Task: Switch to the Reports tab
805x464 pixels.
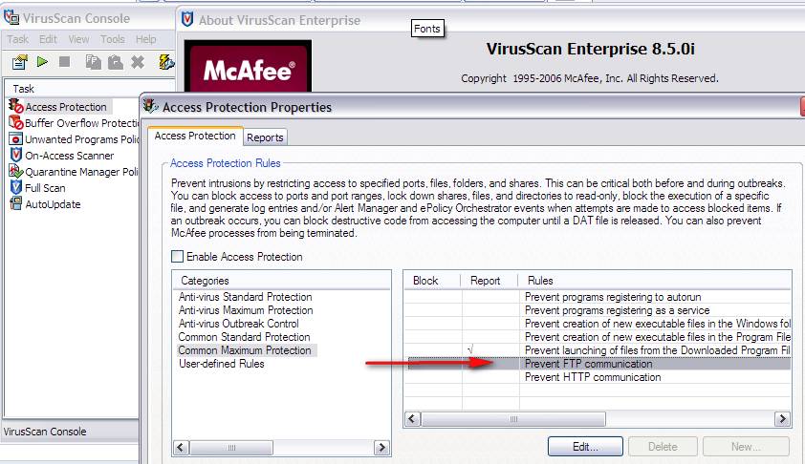Action: tap(265, 137)
